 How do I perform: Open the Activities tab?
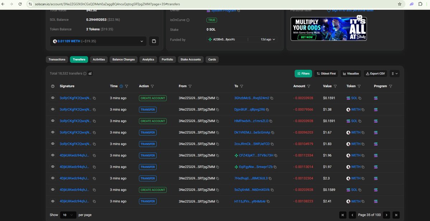(x=99, y=60)
